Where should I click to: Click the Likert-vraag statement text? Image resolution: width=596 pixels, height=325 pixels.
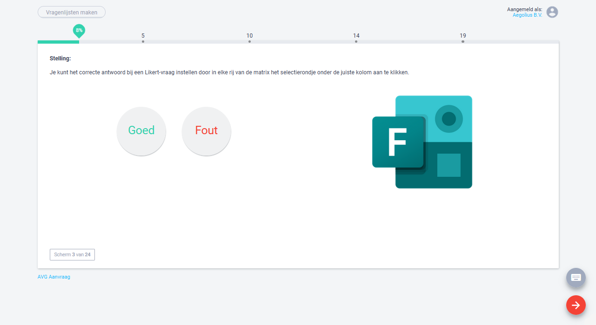(x=229, y=72)
